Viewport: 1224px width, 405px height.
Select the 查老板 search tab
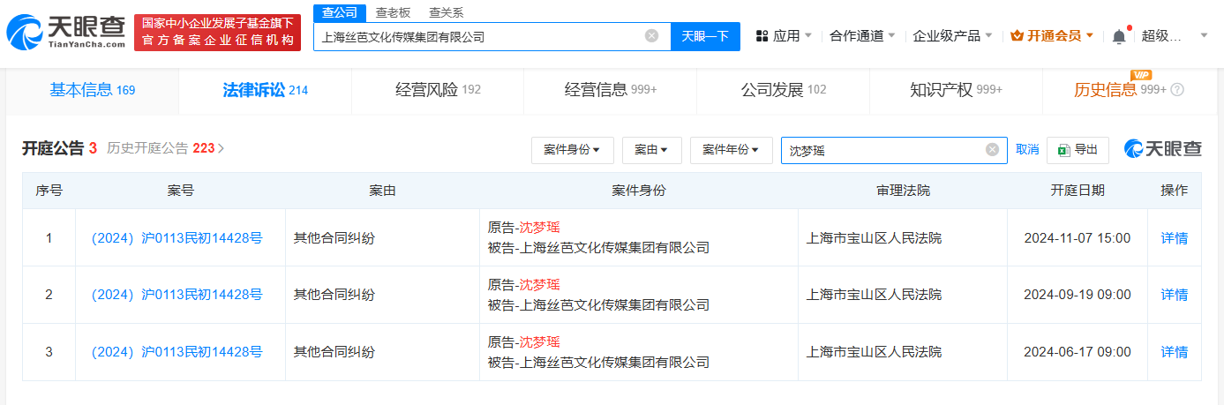[x=393, y=12]
